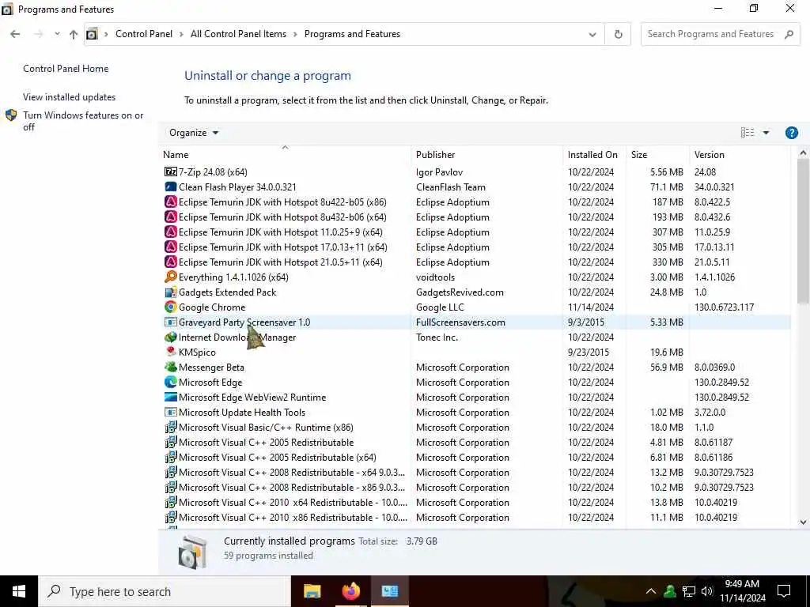Click the Search Programs and Features box
The width and height of the screenshot is (810, 607).
pyautogui.click(x=720, y=34)
